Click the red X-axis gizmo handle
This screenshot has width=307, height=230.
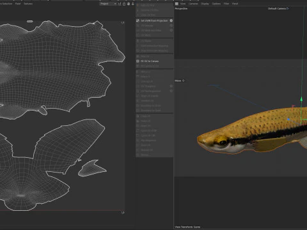[x=294, y=106]
